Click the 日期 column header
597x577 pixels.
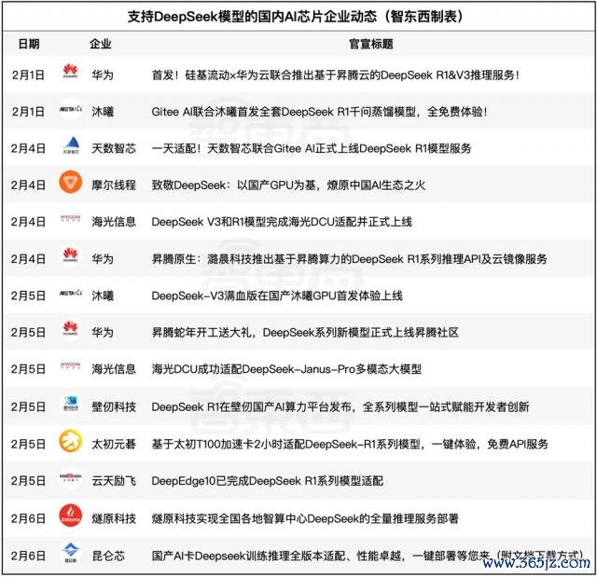[x=29, y=44]
